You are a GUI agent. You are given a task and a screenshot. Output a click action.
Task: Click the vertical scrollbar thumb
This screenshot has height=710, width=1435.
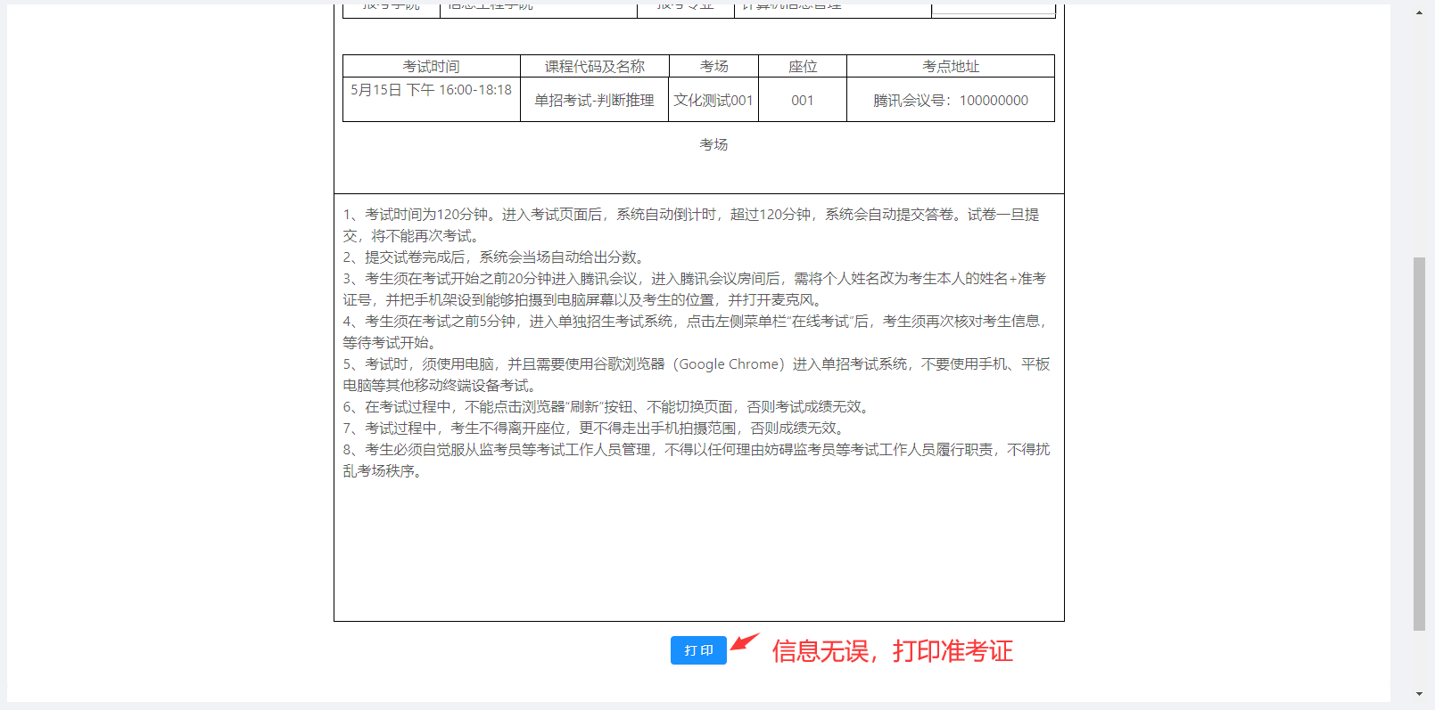pos(1419,443)
